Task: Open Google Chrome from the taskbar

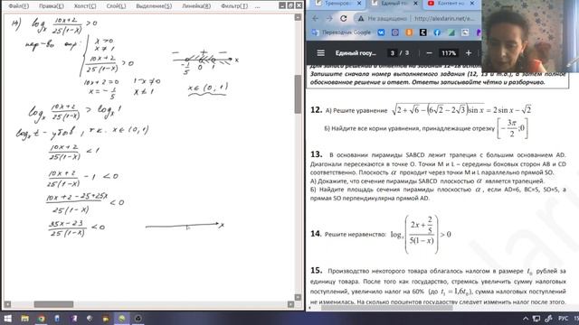Action: point(41,319)
